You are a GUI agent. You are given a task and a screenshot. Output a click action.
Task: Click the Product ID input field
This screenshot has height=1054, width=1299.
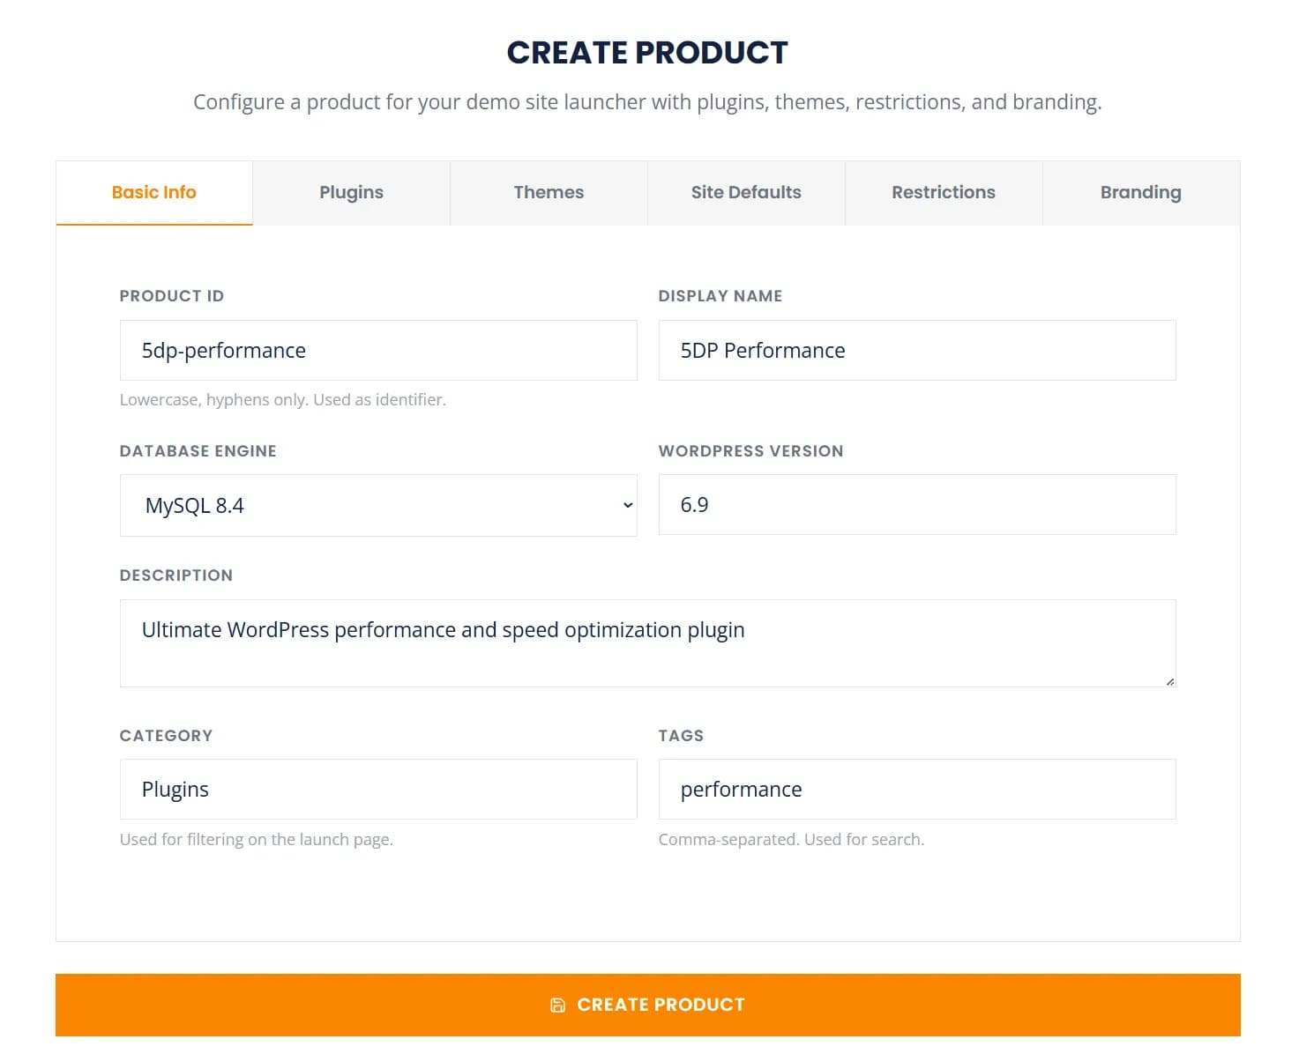tap(378, 350)
